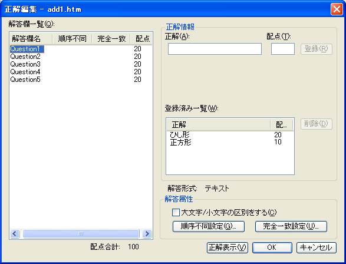The image size is (346, 264).
Task: Click the 20 points value for ひし形
Action: click(278, 134)
